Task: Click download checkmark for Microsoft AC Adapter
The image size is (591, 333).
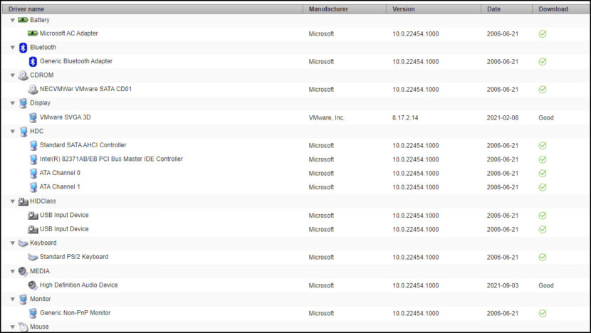Action: [543, 34]
